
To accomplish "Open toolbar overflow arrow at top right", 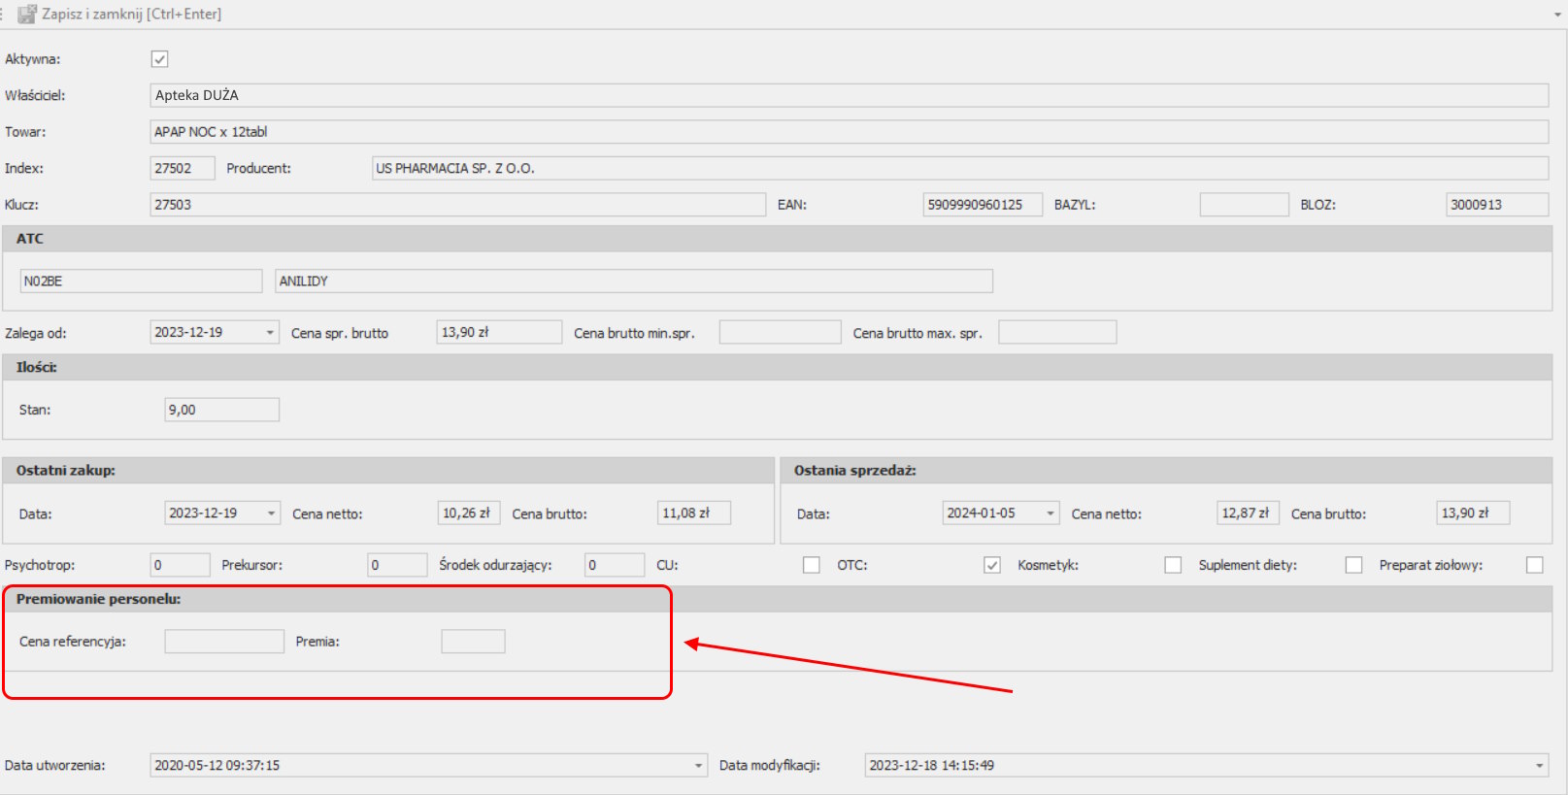I will coord(1557,16).
